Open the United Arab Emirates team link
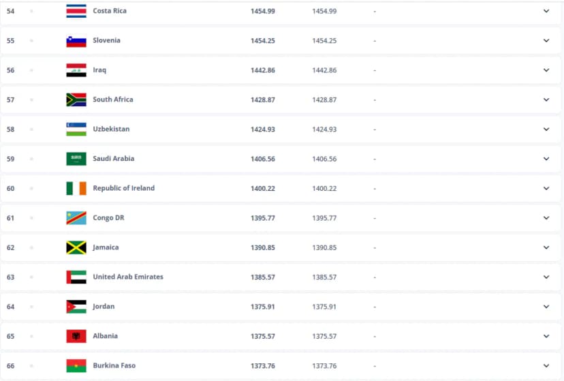 (x=128, y=277)
